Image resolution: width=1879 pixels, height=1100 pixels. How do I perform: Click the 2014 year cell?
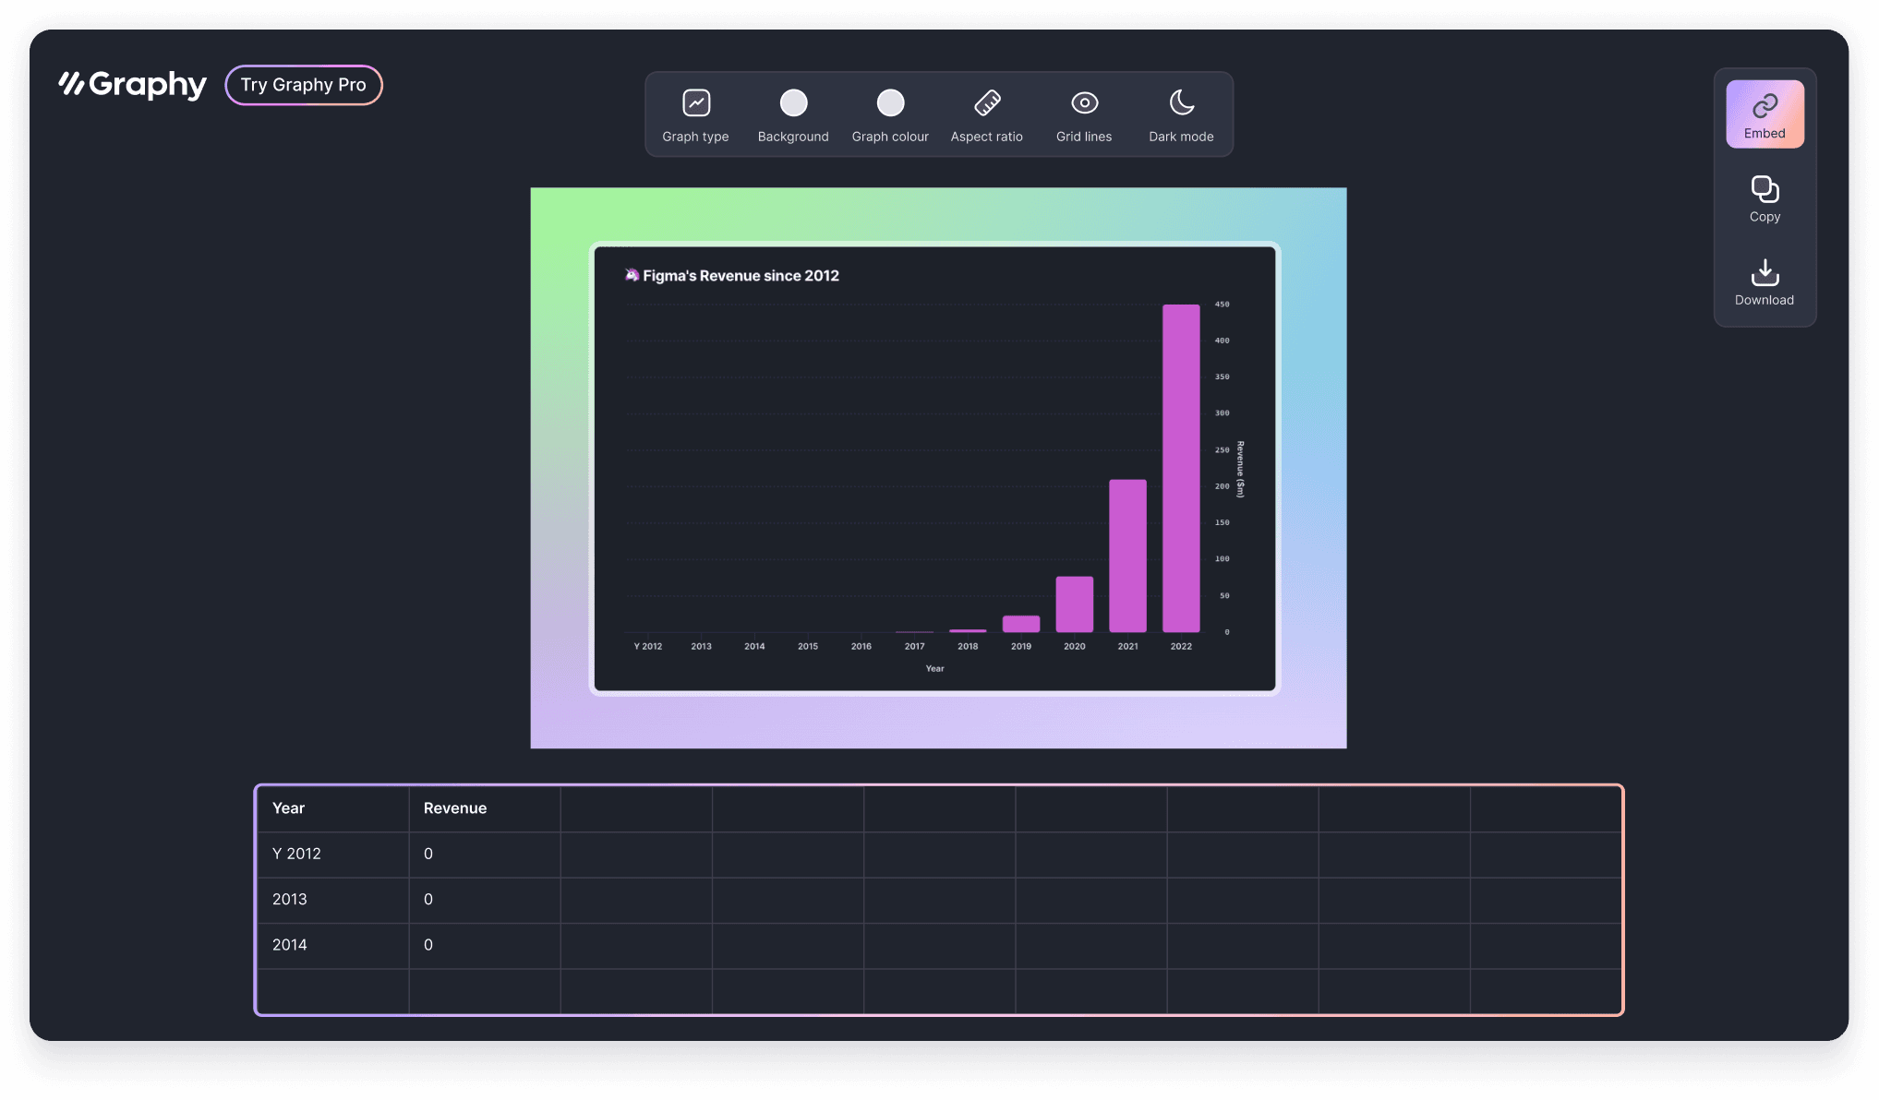[332, 945]
